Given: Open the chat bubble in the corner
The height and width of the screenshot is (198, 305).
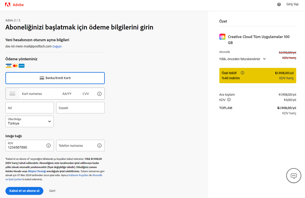Looking at the screenshot, I should tap(294, 175).
